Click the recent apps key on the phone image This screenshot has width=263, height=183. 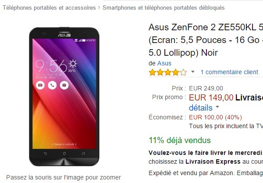(83, 154)
